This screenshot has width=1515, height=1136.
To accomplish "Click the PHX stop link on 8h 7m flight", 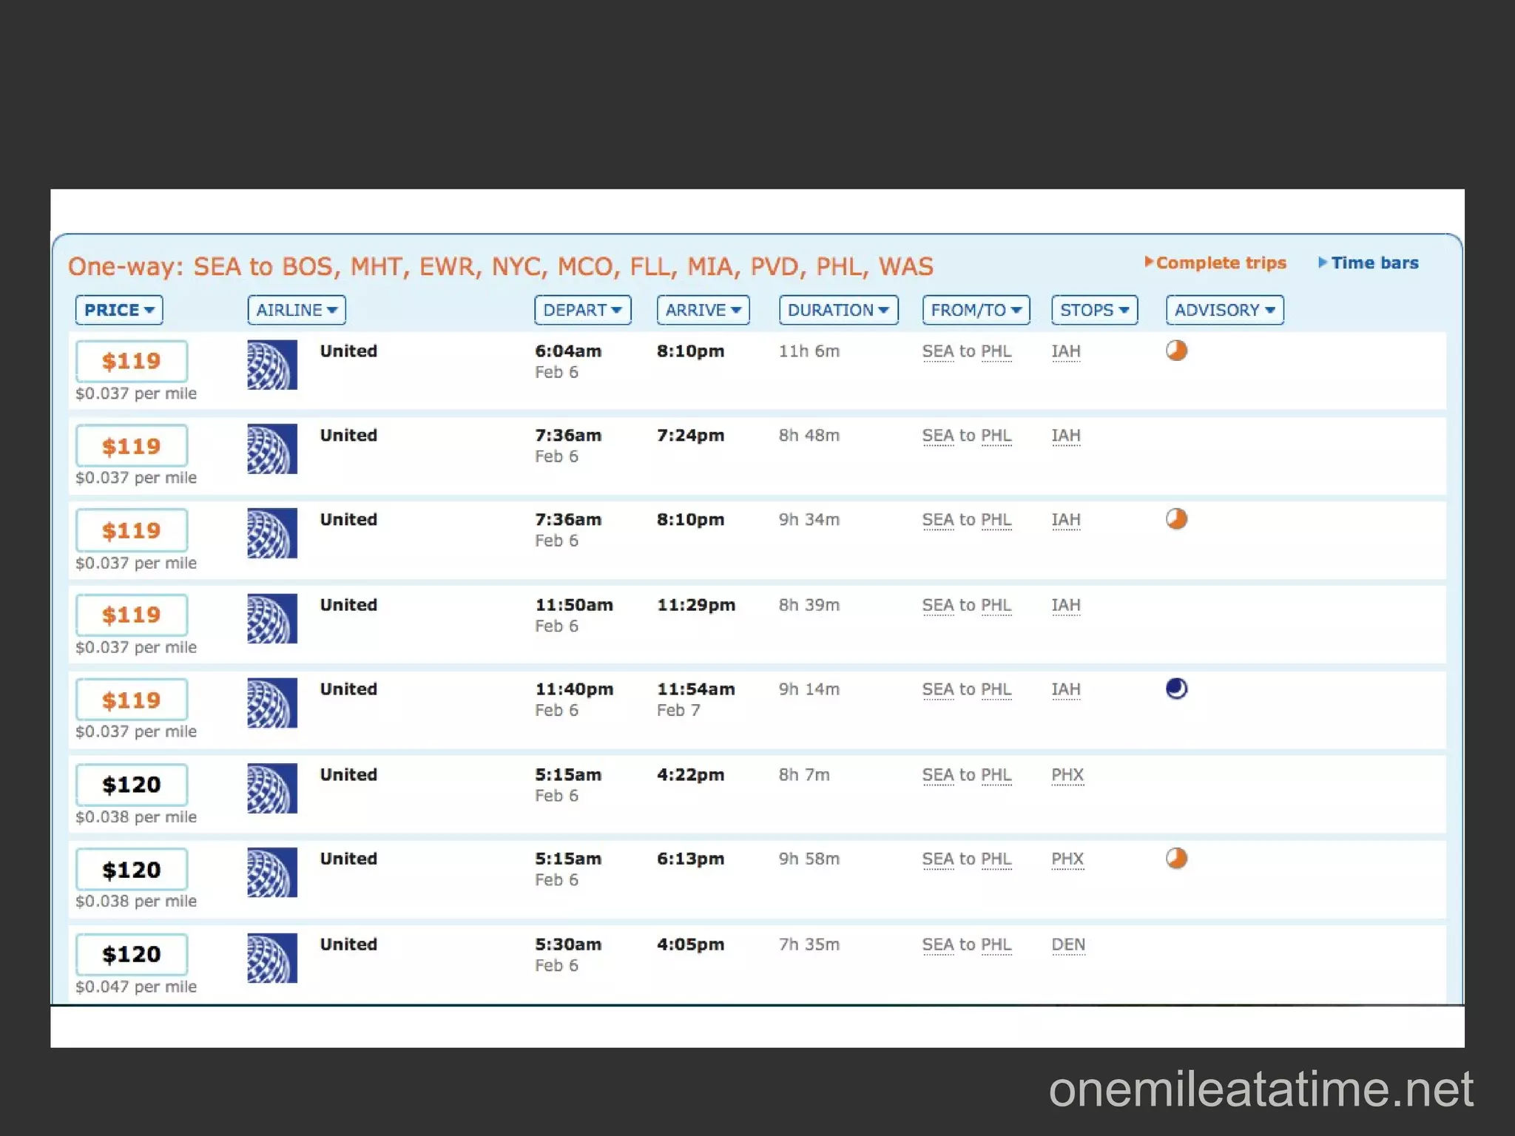I will point(1067,775).
